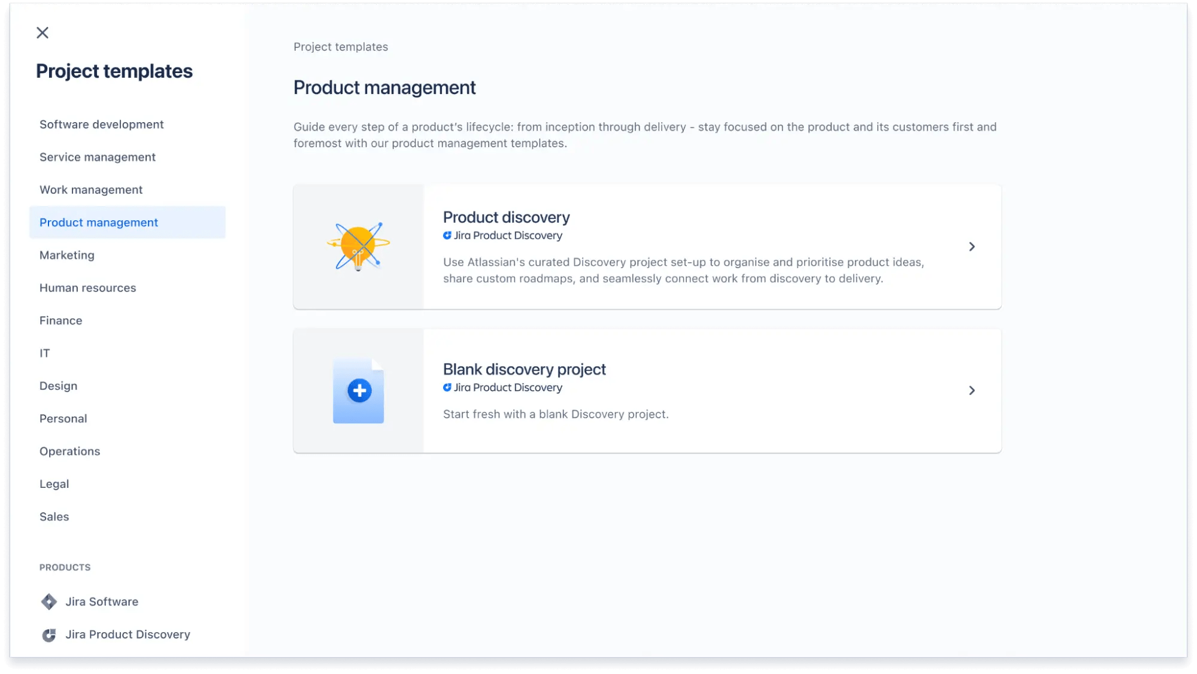The width and height of the screenshot is (1197, 674).
Task: Expand the Blank discovery project via its chevron
Action: coord(972,390)
